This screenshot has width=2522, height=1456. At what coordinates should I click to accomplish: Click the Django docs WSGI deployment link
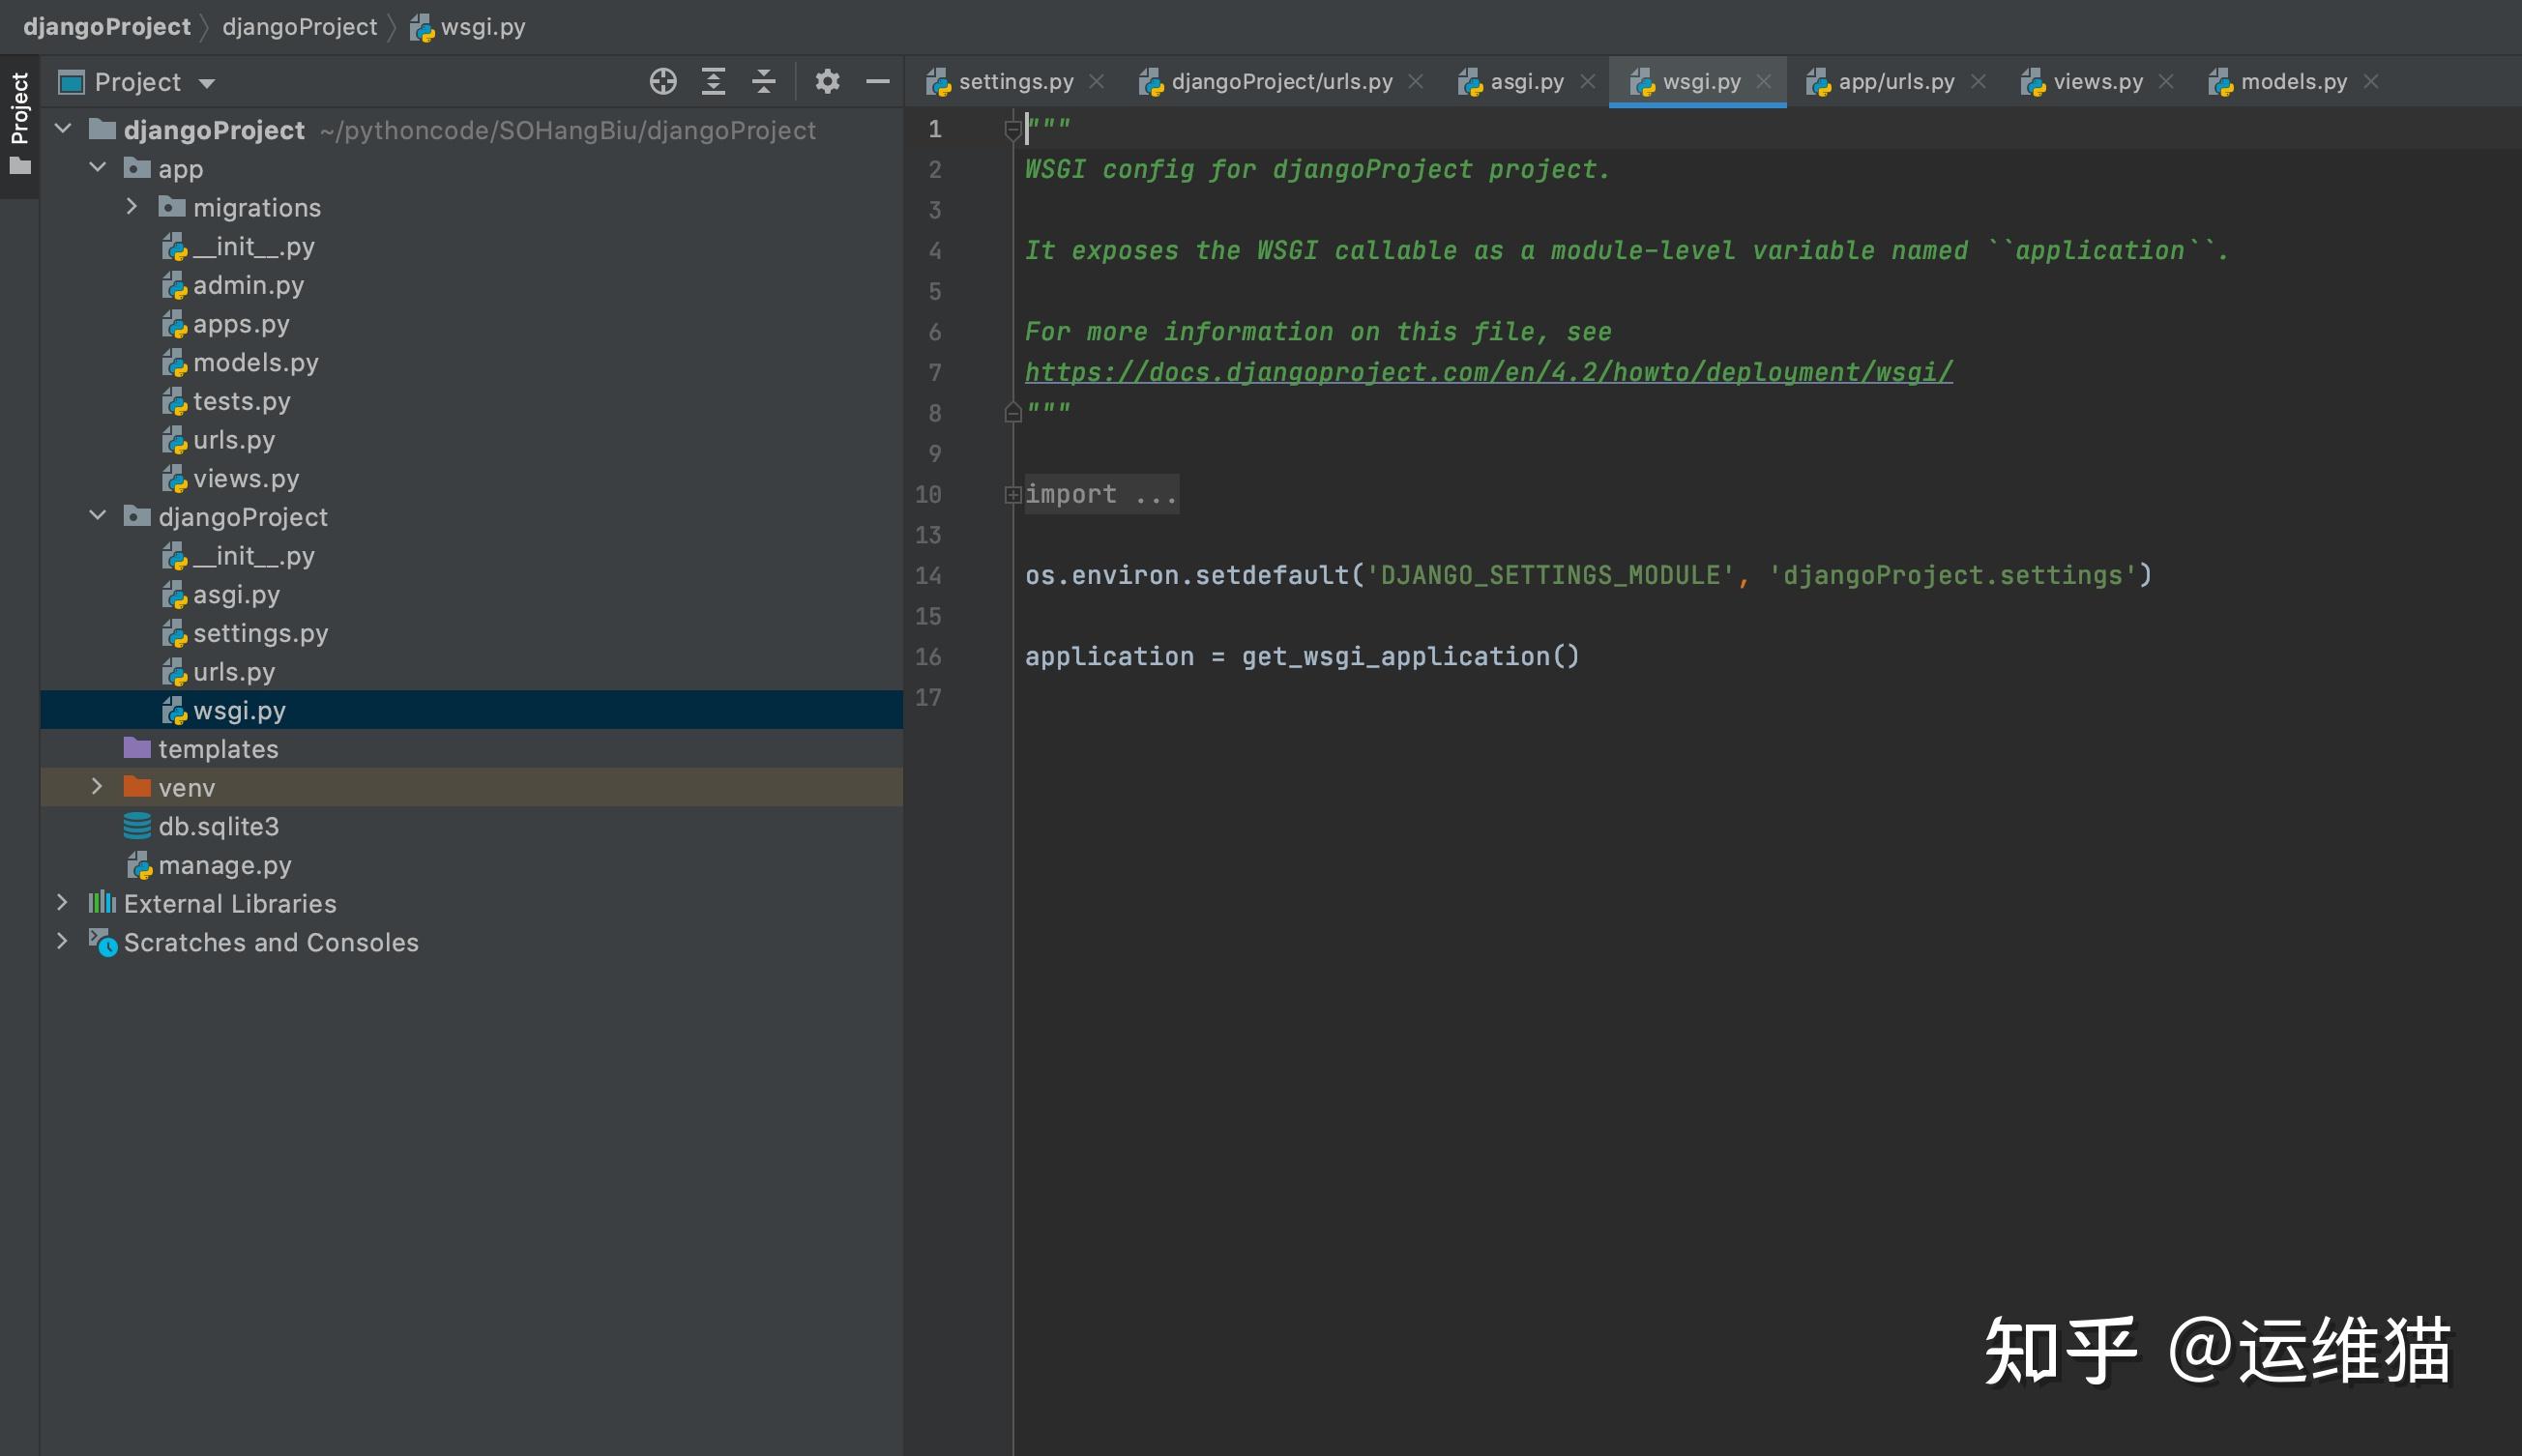click(1487, 372)
